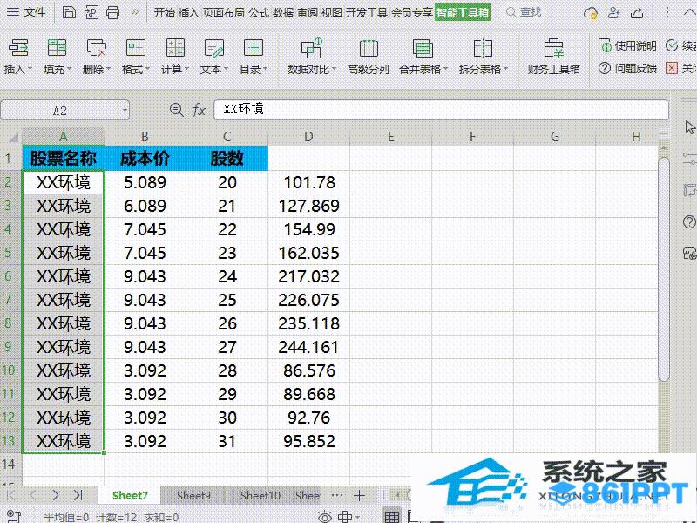Click the cell containing 95.852
The width and height of the screenshot is (697, 523).
coord(308,441)
